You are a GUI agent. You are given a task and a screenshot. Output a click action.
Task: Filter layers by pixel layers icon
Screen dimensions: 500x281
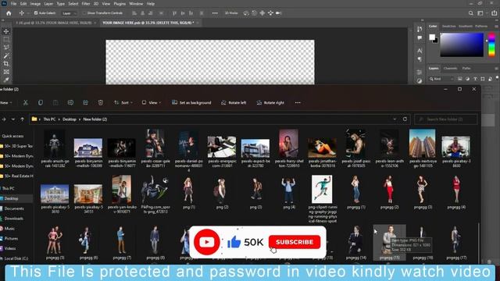[x=460, y=79]
